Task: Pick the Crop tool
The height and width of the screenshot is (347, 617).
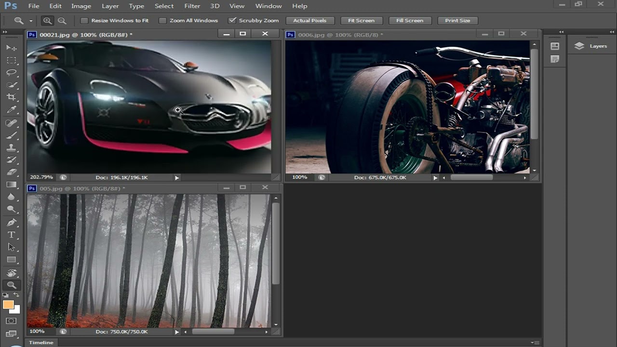Action: pos(12,97)
